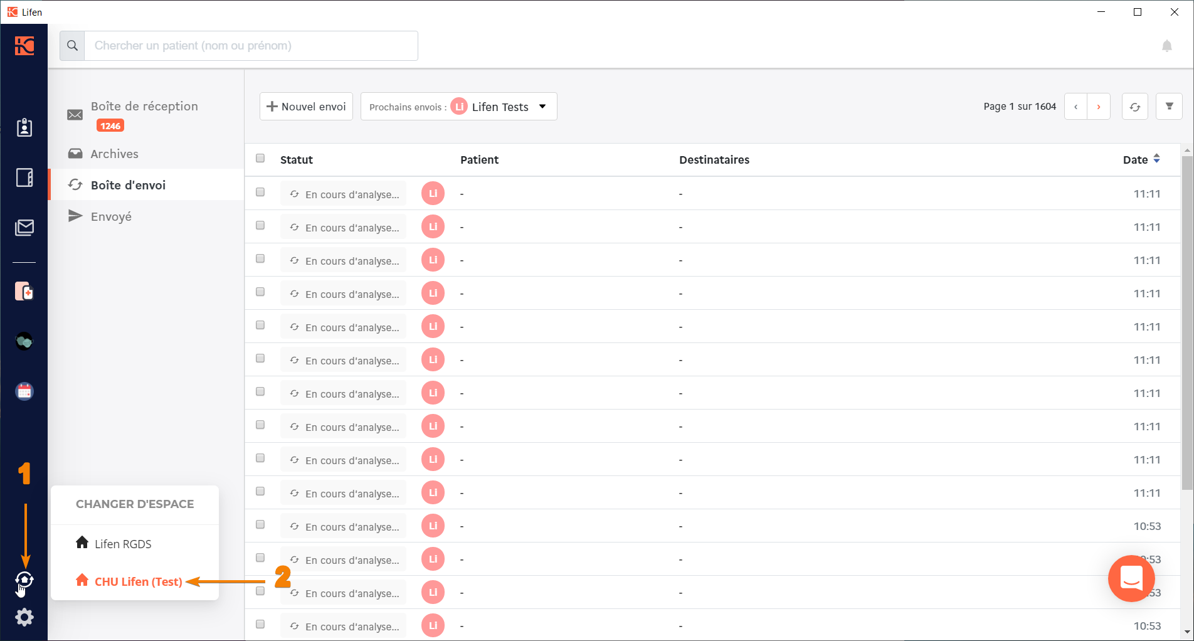Toggle the select-all checkbox in header

pos(260,159)
